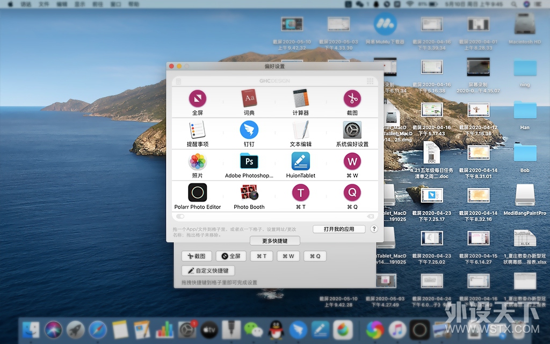Open Numbers chart icon in the Dock
Screen dimensions: 550x344
coord(164,330)
